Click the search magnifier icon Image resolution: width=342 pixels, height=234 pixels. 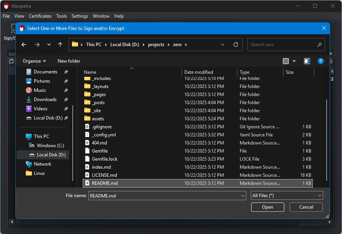(319, 45)
